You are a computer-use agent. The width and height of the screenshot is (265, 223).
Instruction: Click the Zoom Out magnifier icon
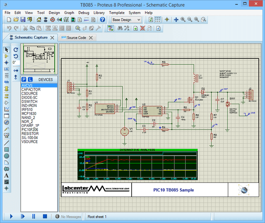(190, 19)
